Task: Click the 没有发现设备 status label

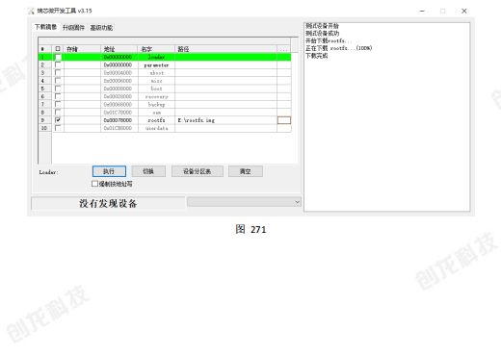Action: pos(108,203)
